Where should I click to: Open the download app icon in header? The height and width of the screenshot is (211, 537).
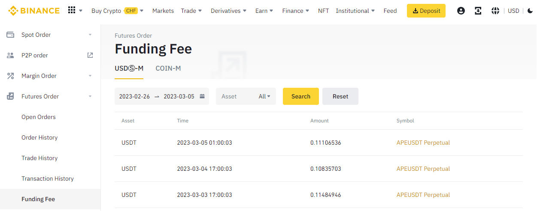coord(478,11)
